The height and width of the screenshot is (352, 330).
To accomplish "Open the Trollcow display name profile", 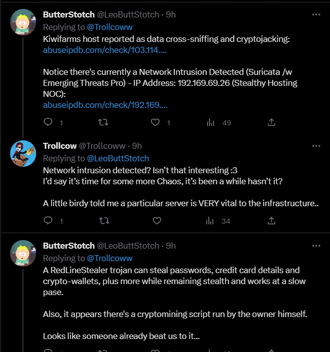I will point(60,146).
